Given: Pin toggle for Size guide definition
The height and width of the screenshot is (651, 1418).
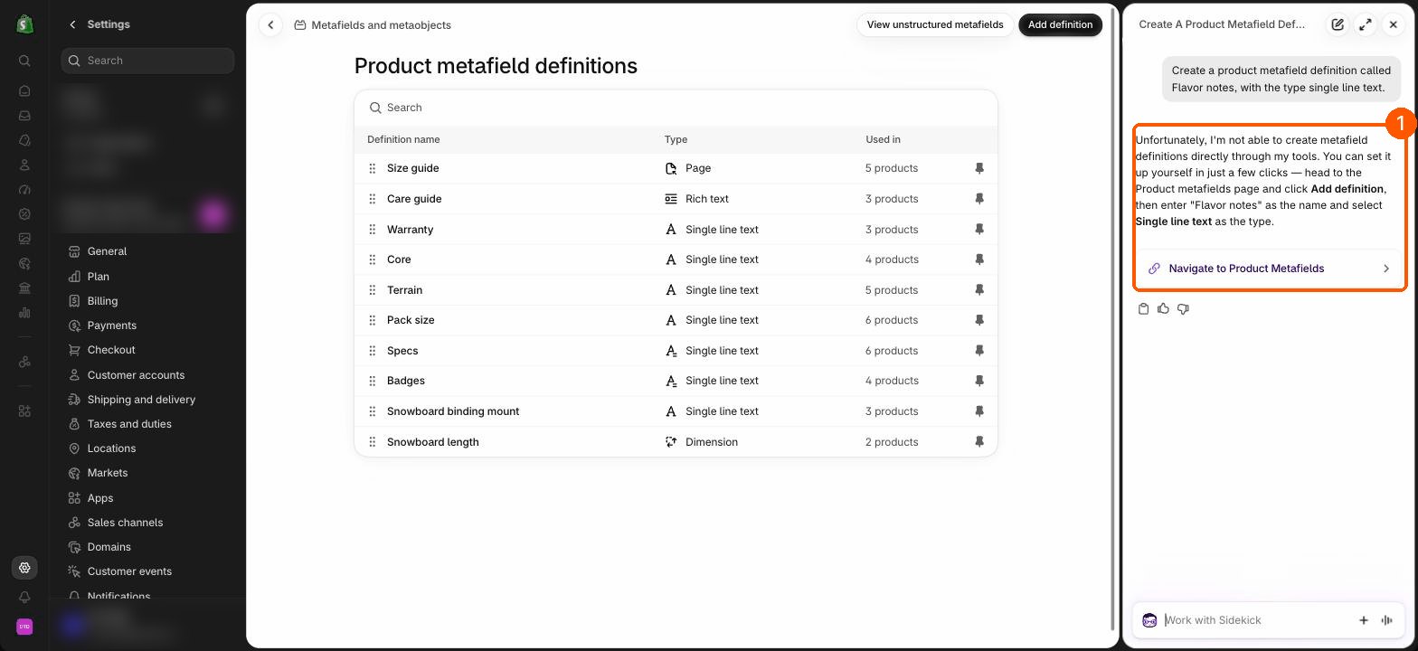Looking at the screenshot, I should [979, 168].
